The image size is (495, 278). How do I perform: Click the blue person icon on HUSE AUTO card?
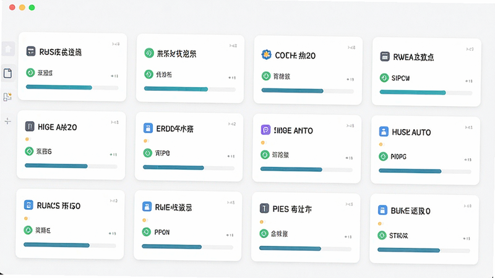point(384,132)
